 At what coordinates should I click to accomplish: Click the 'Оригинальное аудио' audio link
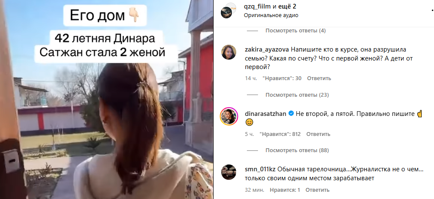(x=271, y=15)
